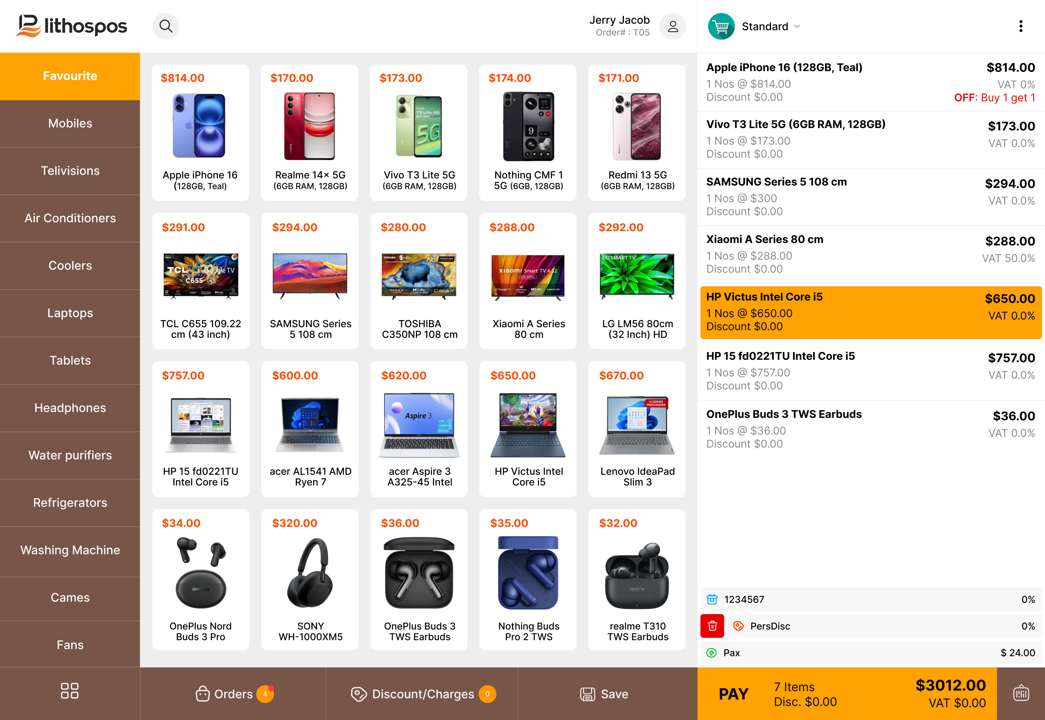The width and height of the screenshot is (1045, 720).
Task: Switch to the Mobiles category
Action: (x=70, y=123)
